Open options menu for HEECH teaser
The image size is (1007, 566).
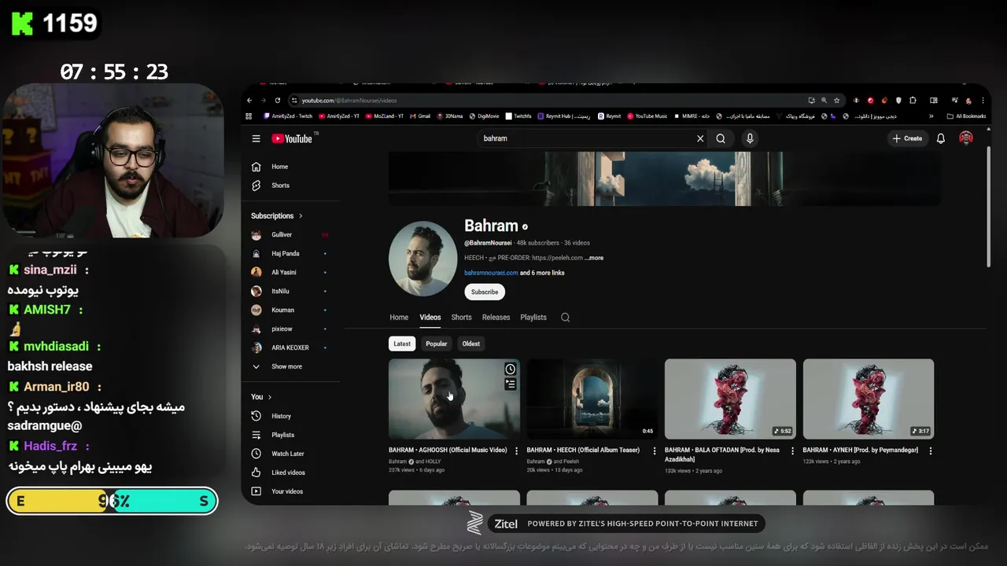[655, 450]
